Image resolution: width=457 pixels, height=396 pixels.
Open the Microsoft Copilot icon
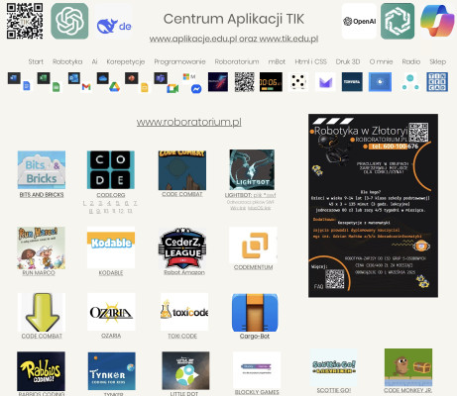tap(437, 21)
